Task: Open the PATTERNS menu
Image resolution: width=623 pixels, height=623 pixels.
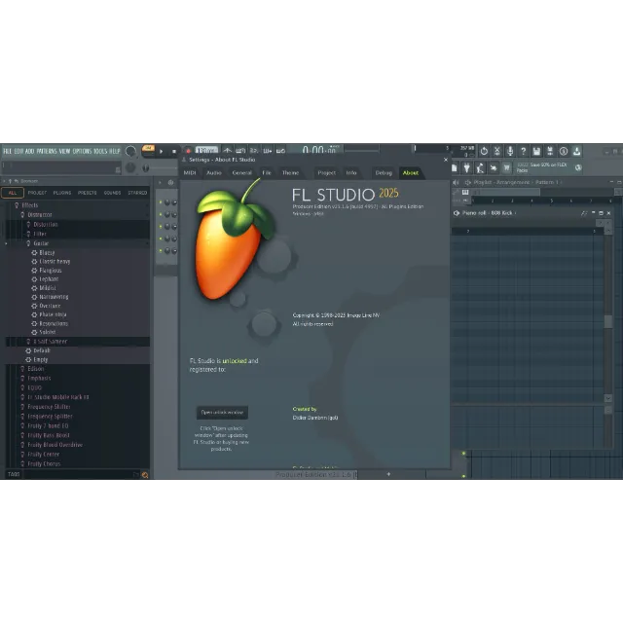Action: 47,152
